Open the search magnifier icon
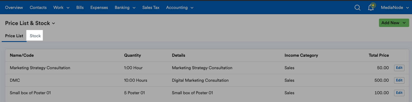This screenshot has height=102, width=412. [x=357, y=8]
